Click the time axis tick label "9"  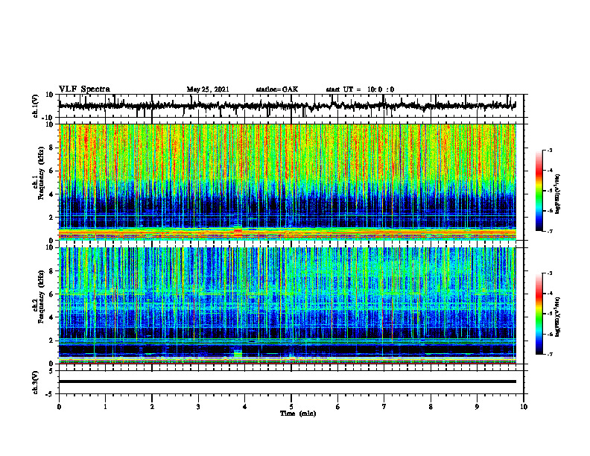tap(477, 407)
